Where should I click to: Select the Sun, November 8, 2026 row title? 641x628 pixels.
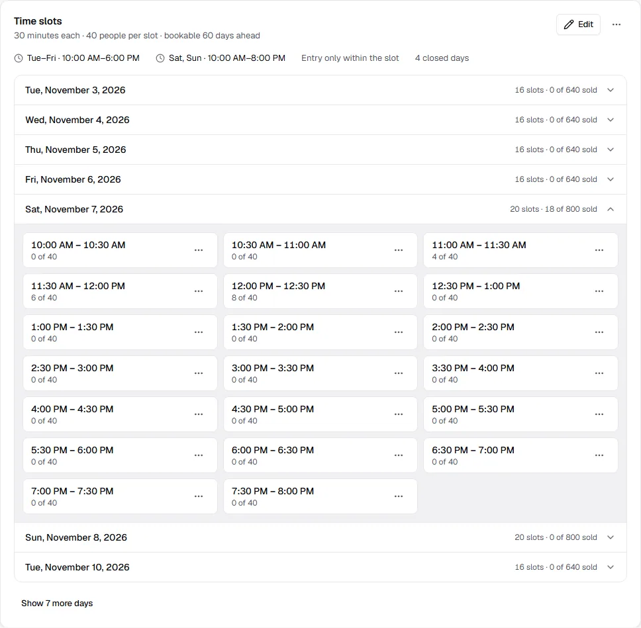click(76, 537)
